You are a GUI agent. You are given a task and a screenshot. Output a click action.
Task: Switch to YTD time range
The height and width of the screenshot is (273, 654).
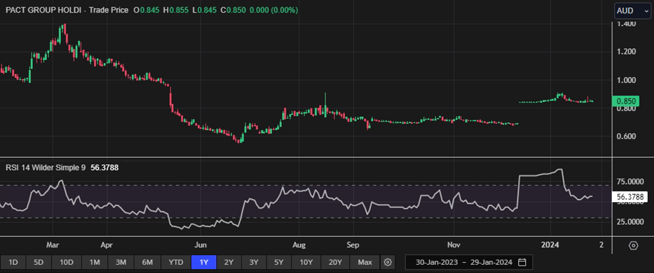(x=176, y=262)
